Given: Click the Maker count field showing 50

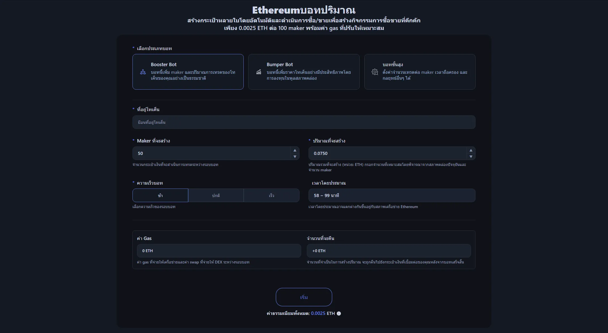Looking at the screenshot, I should pos(211,153).
